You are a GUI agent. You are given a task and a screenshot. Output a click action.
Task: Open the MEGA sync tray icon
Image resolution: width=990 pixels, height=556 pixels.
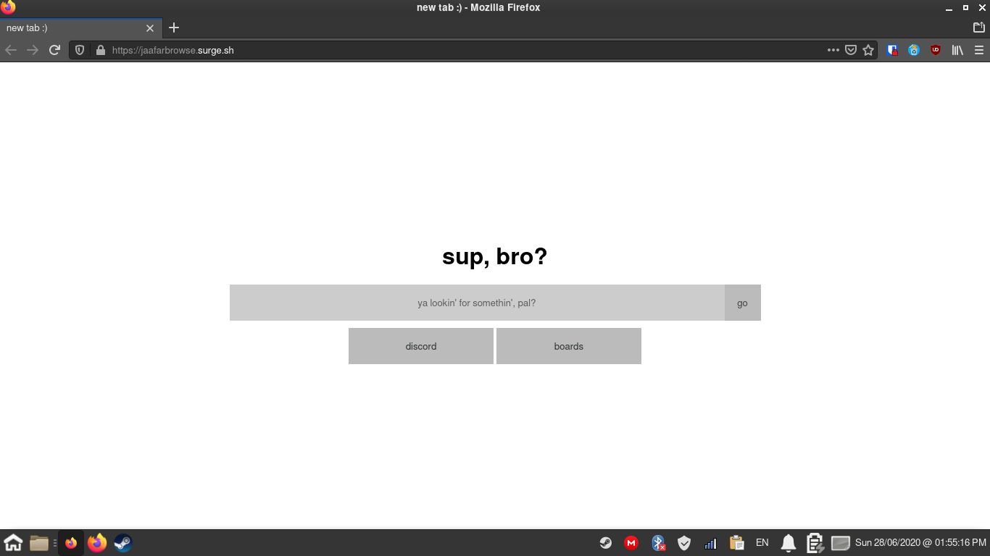[631, 542]
